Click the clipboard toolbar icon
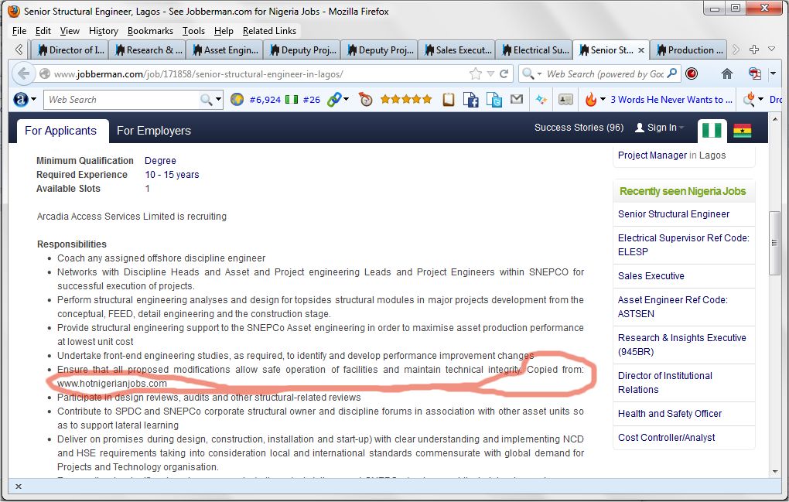 tap(449, 100)
